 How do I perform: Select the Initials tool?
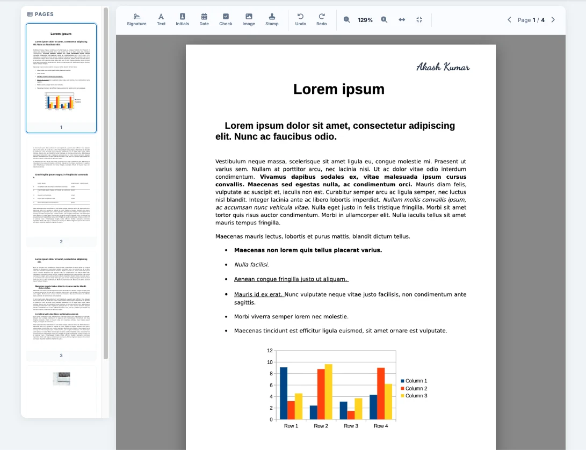coord(183,20)
